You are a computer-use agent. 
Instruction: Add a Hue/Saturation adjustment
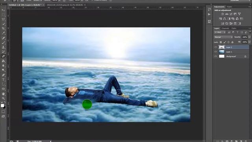pos(220,19)
